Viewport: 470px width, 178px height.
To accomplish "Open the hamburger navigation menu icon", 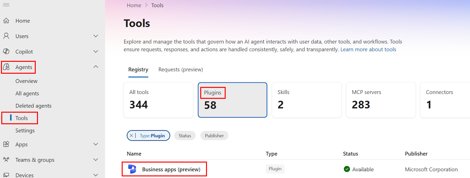I will (x=6, y=5).
